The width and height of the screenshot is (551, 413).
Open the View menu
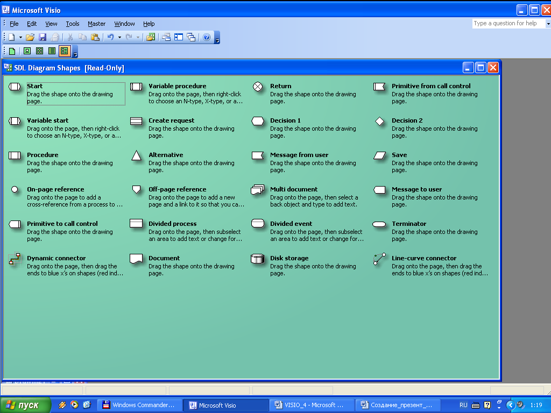coord(51,24)
